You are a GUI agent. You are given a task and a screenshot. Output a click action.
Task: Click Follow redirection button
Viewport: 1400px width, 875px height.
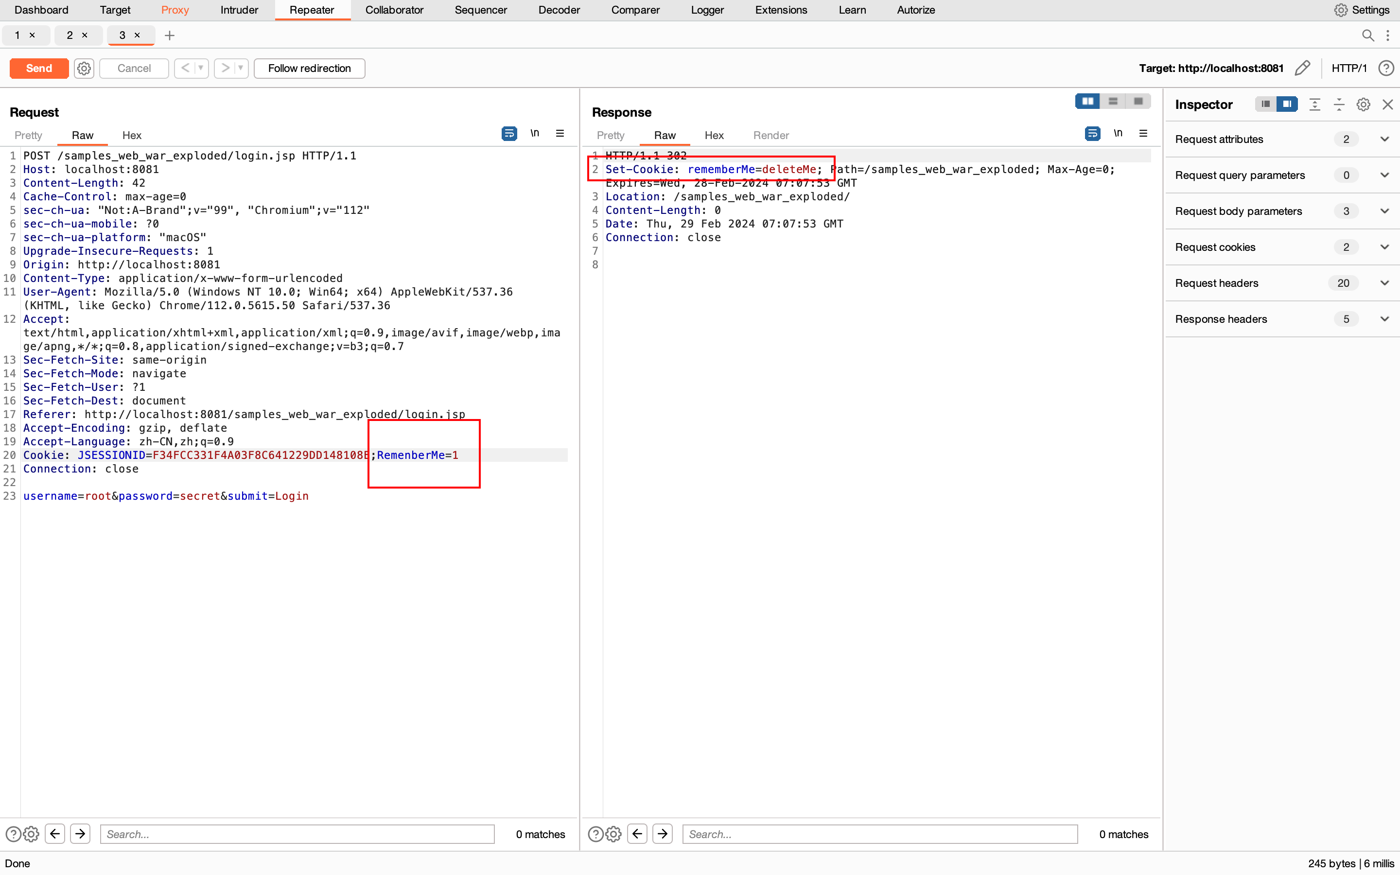click(309, 68)
